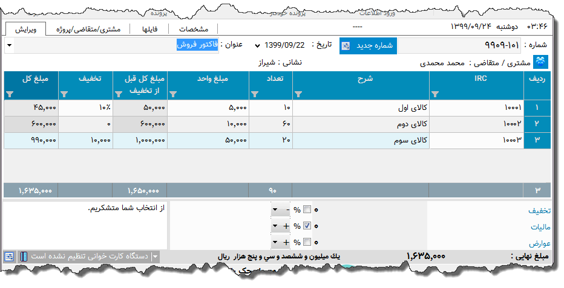Click the عوارض link label

[x=540, y=243]
